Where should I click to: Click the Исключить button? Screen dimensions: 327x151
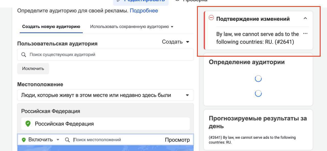click(x=33, y=68)
